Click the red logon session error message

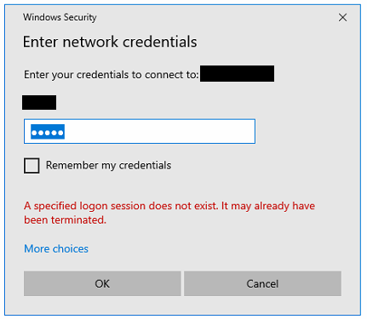click(169, 213)
